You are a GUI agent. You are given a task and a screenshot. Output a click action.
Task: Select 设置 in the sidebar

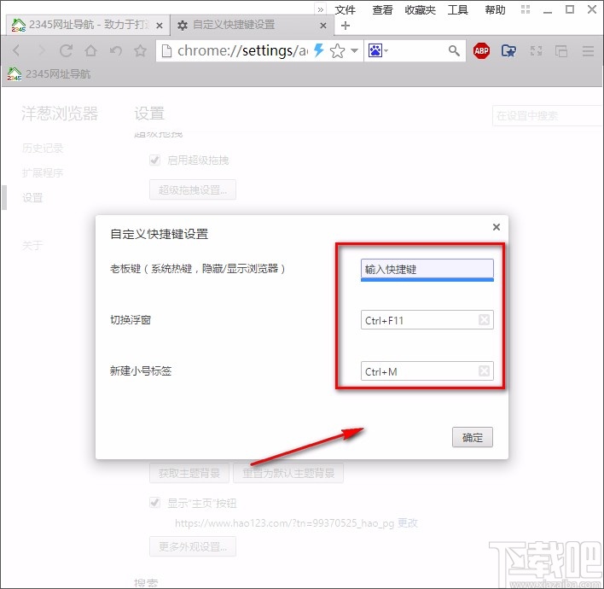[32, 198]
